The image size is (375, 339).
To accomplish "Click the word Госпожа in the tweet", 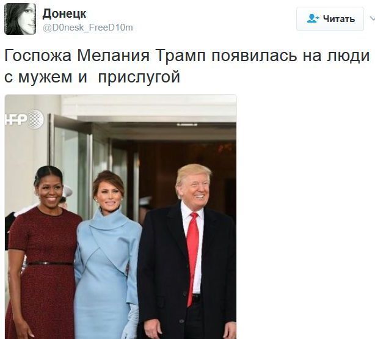I will pyautogui.click(x=38, y=56).
